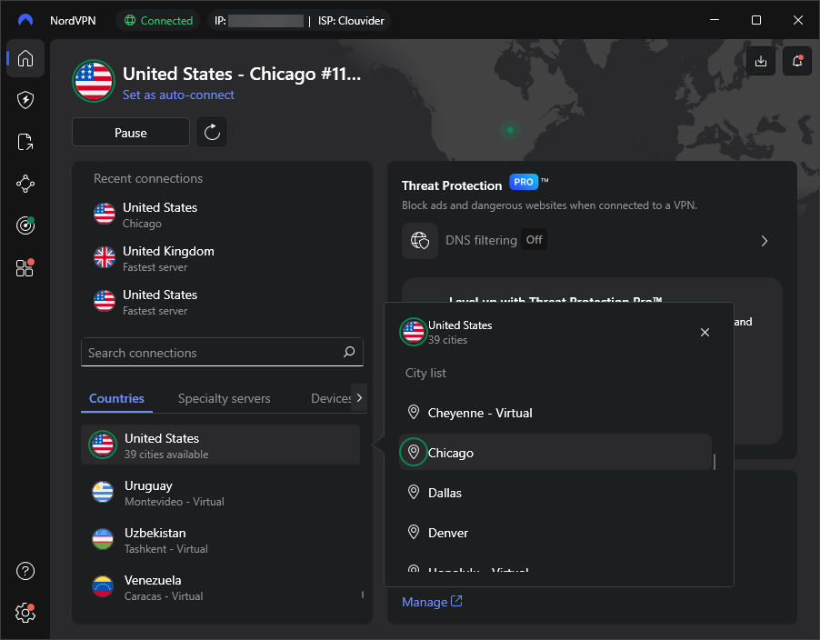Open the notifications bell icon
820x640 pixels.
click(797, 61)
